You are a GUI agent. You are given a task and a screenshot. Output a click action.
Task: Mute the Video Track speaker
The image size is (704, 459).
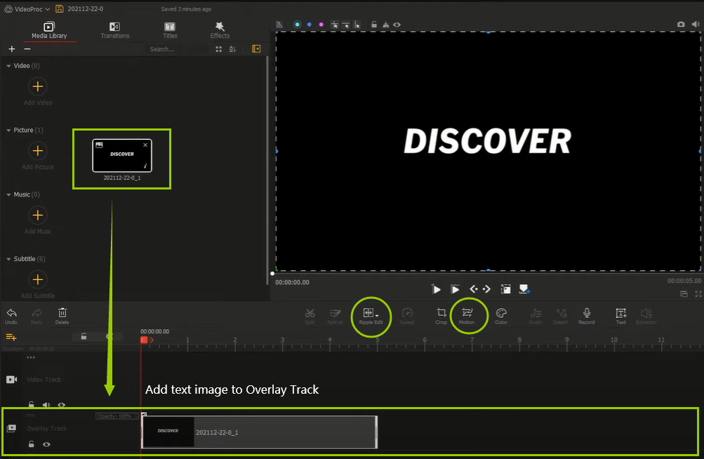pyautogui.click(x=46, y=405)
